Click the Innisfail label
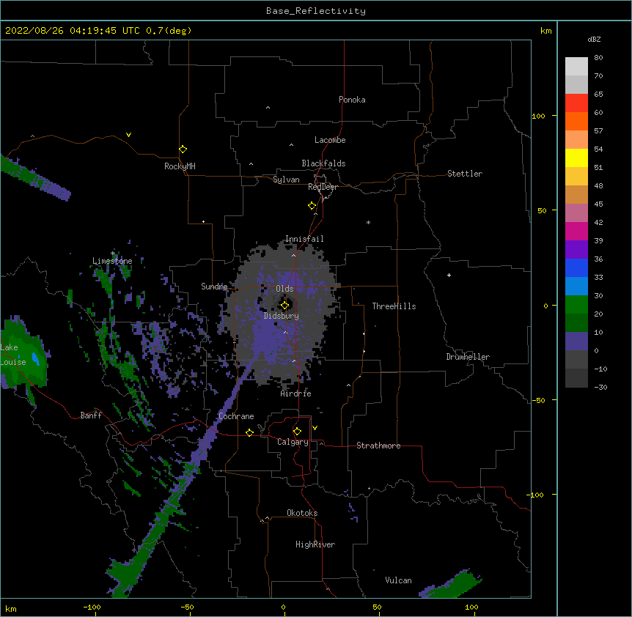The image size is (632, 617). click(x=304, y=239)
